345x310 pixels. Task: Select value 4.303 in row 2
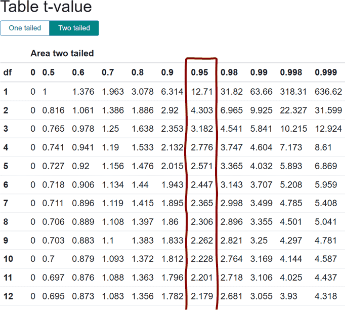click(x=202, y=110)
